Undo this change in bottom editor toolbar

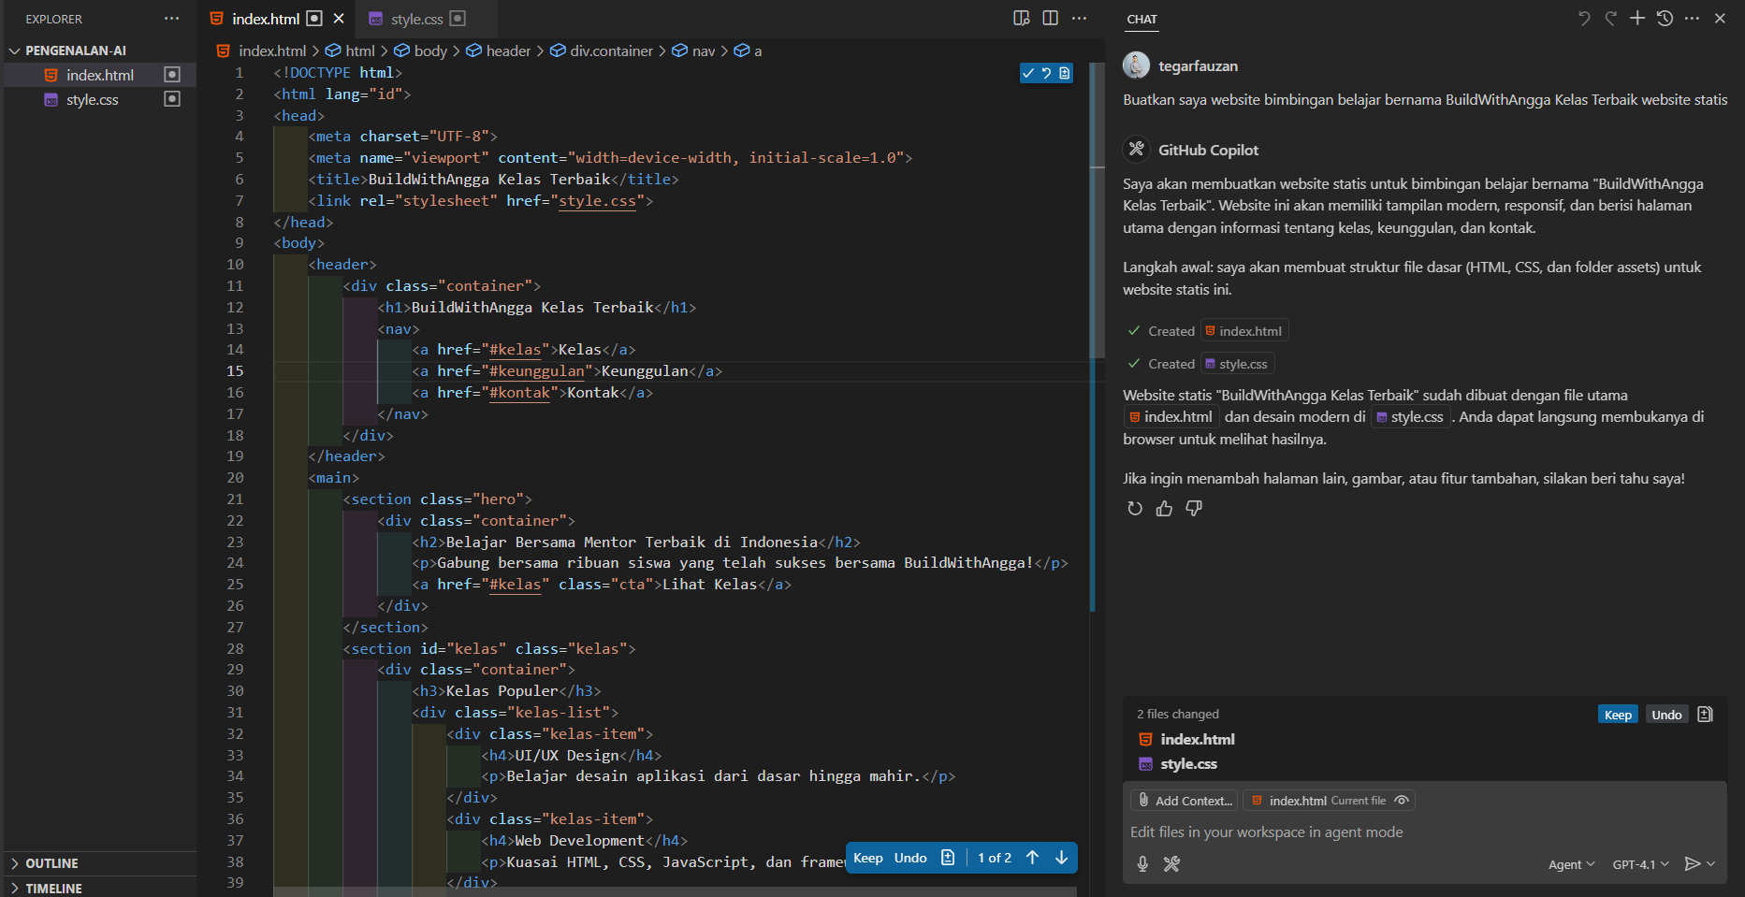point(910,858)
